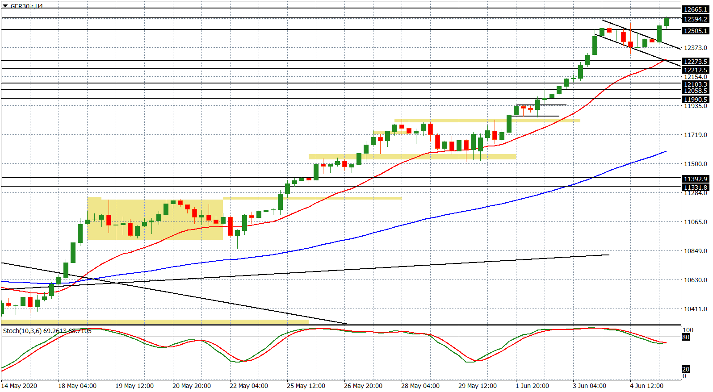Click the 11500.0 axis price value
This screenshot has width=713, height=392.
pos(696,164)
